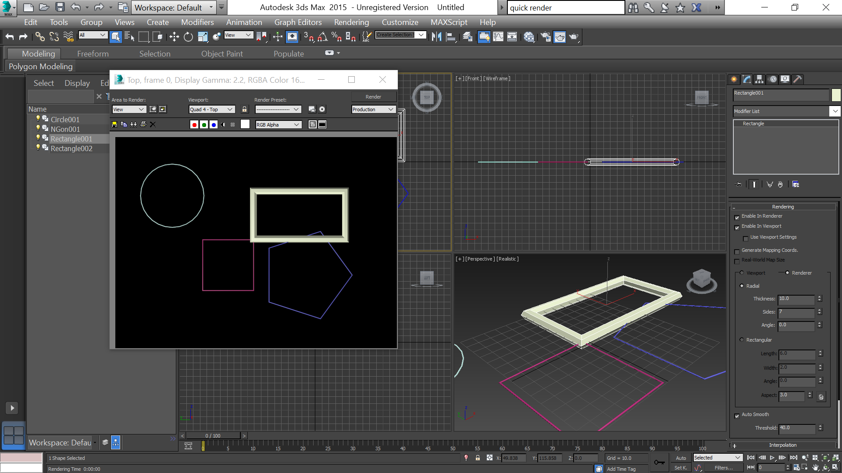Screen dimensions: 842x473
Task: Toggle Enable In Renderer checkbox
Action: 737,217
